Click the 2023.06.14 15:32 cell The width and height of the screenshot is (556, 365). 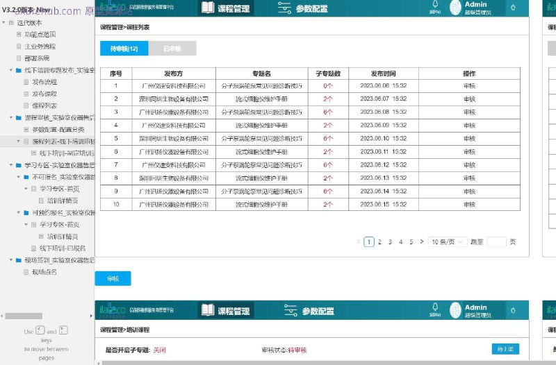pyautogui.click(x=384, y=191)
